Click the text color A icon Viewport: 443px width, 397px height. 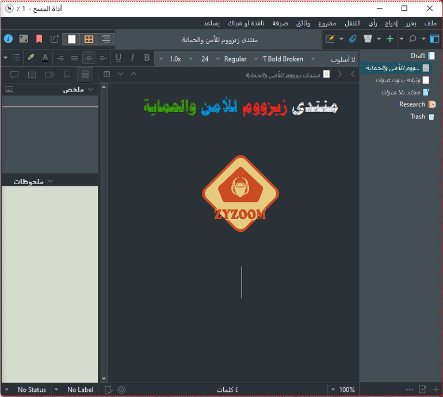coord(45,58)
